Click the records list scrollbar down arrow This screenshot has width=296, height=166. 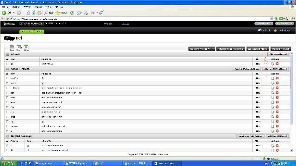pyautogui.click(x=291, y=150)
